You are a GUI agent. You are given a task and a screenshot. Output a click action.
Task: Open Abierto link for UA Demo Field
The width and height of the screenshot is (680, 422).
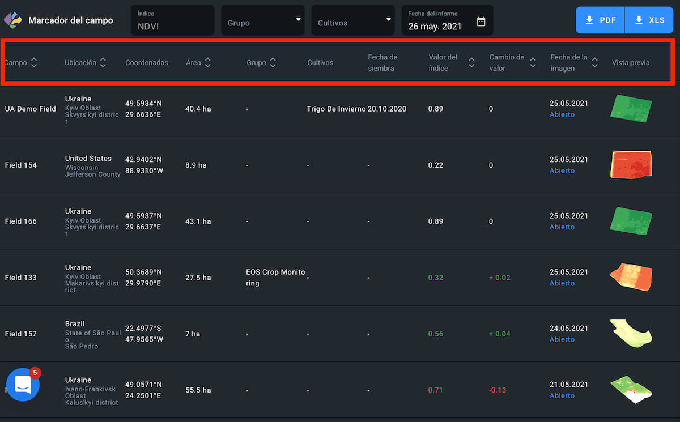(562, 114)
